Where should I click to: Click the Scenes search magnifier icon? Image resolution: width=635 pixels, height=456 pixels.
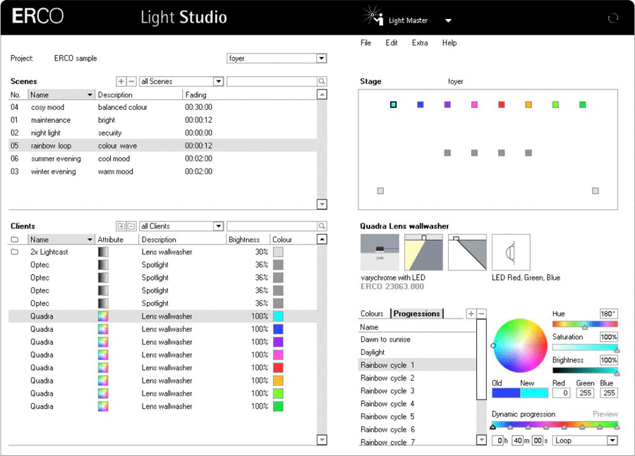(322, 81)
